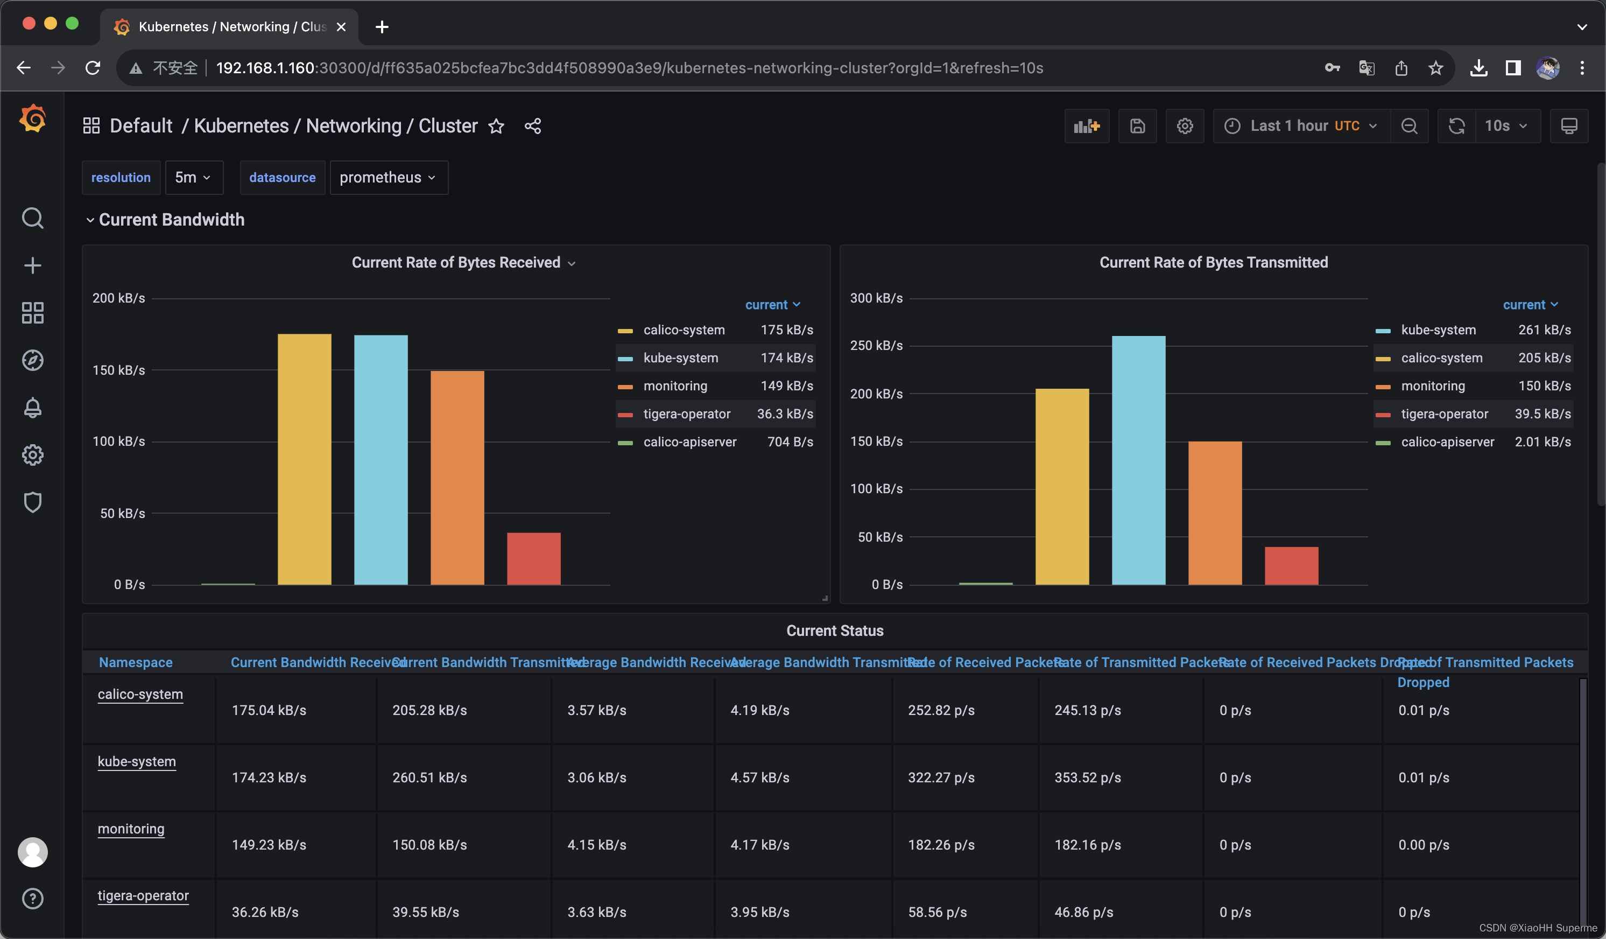Open a new browser tab
This screenshot has height=939, width=1606.
pyautogui.click(x=382, y=27)
